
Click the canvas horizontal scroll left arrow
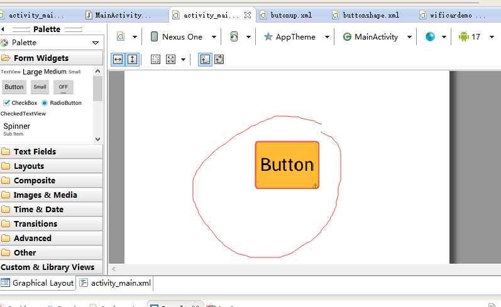(x=113, y=269)
